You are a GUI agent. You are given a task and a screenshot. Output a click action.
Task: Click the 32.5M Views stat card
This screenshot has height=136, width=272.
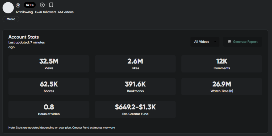click(x=49, y=64)
